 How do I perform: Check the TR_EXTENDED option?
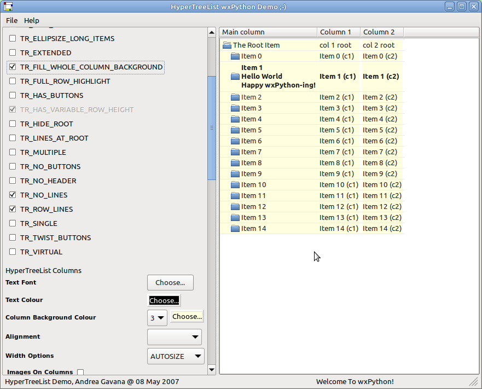(x=13, y=53)
